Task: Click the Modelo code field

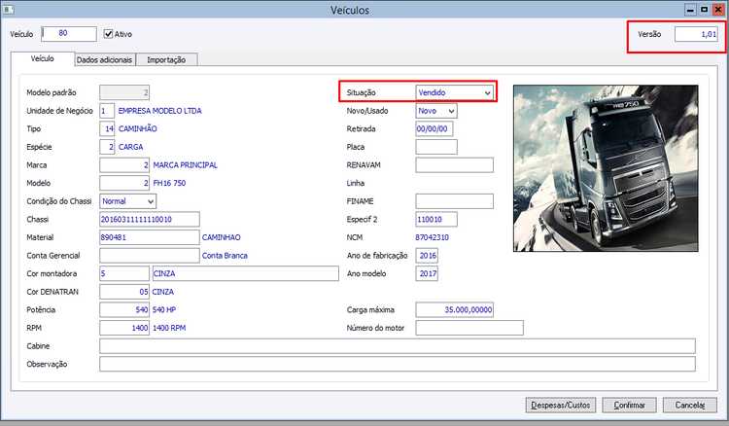Action: (124, 183)
